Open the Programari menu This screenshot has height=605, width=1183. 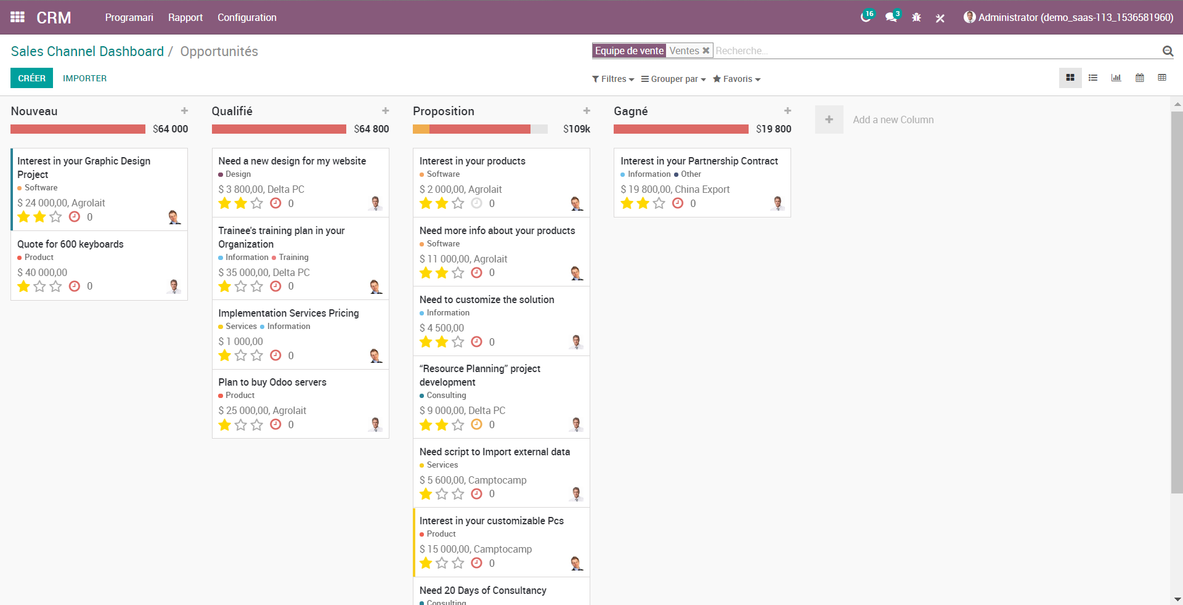(x=129, y=17)
